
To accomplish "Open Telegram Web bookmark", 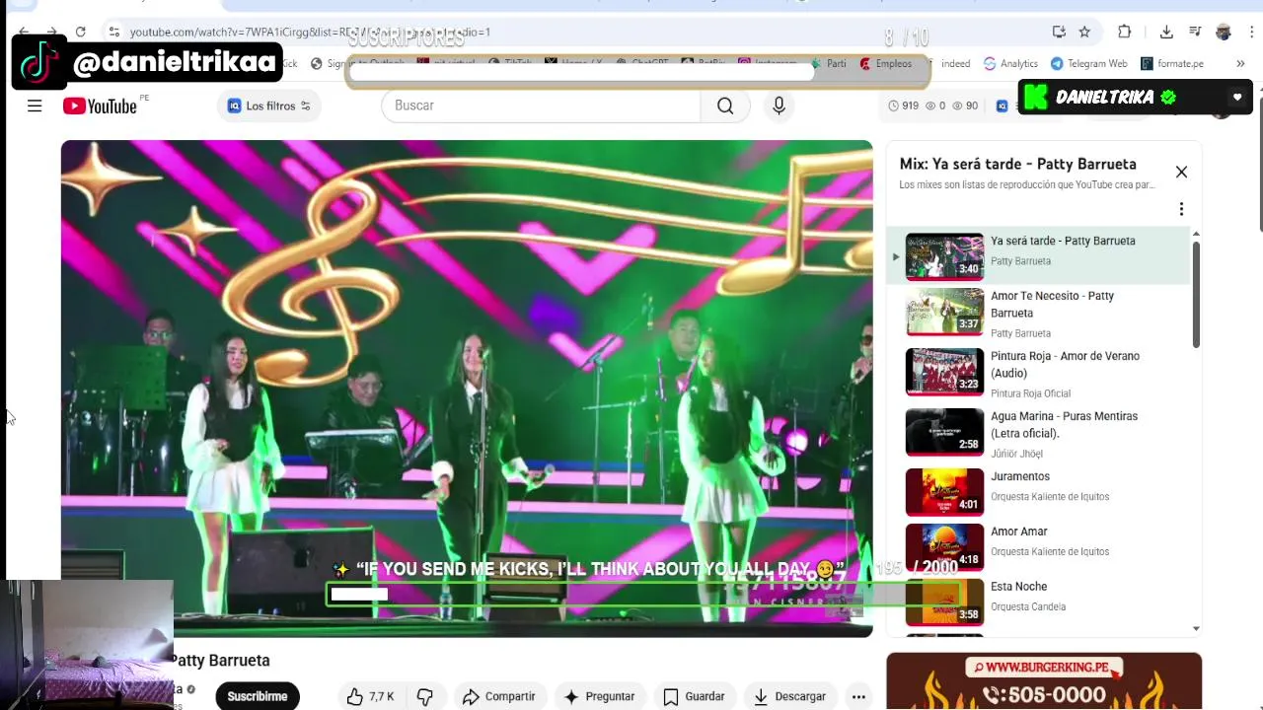I will (x=1089, y=63).
